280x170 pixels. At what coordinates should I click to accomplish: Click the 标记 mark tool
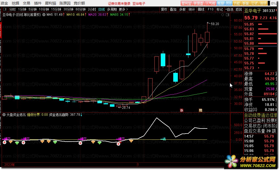click(220, 9)
